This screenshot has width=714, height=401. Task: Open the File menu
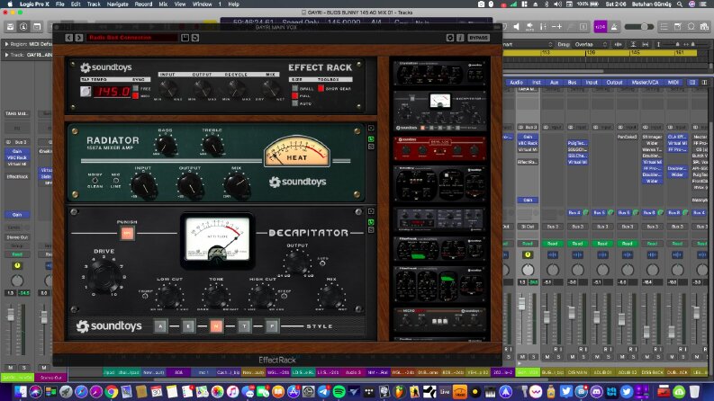tap(59, 4)
